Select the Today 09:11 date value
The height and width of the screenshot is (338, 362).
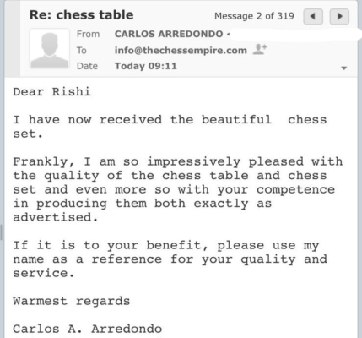coord(146,66)
